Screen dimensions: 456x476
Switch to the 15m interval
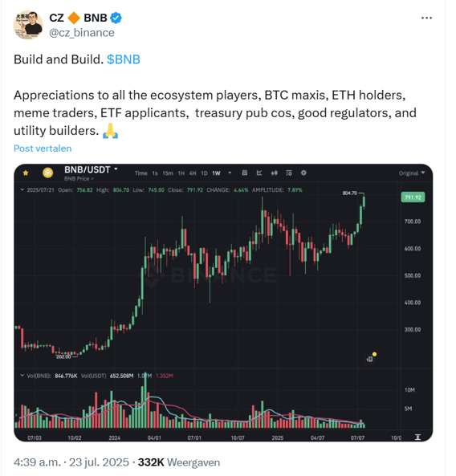[168, 173]
